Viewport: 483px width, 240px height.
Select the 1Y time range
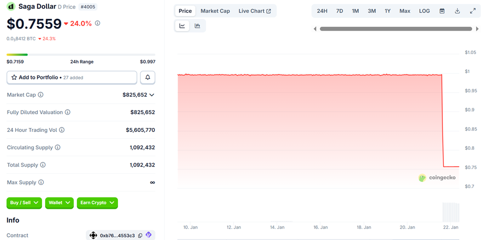pyautogui.click(x=388, y=11)
